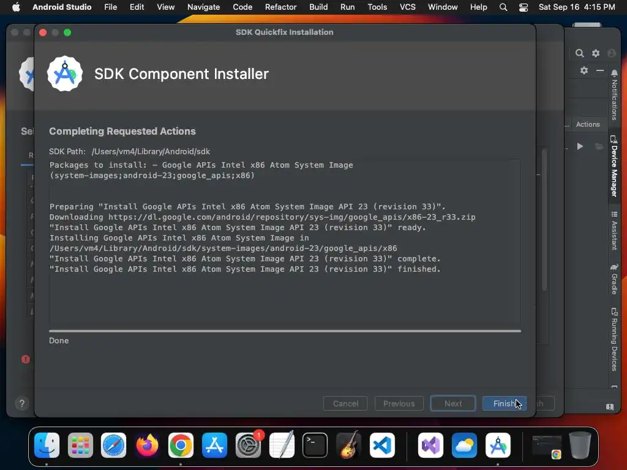Click the Finish button in the installer
This screenshot has width=627, height=470.
505,403
